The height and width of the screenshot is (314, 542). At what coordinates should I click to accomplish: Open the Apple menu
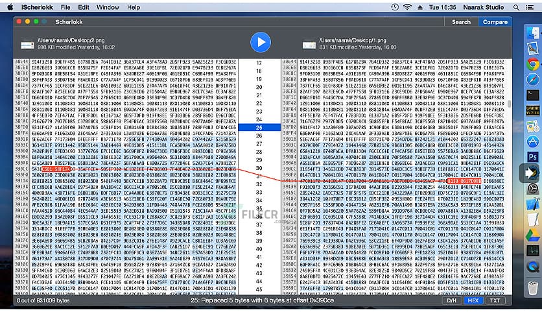coord(10,7)
